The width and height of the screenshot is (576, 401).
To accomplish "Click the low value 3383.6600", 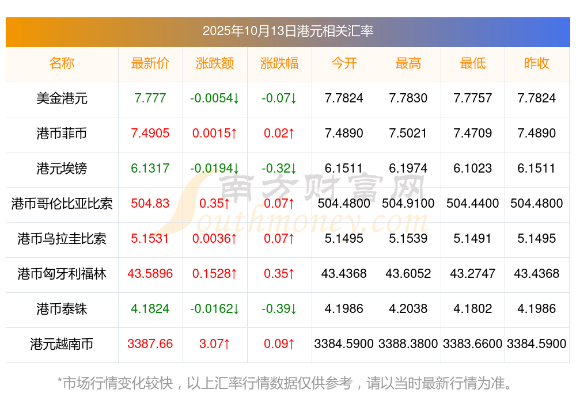I will [473, 344].
